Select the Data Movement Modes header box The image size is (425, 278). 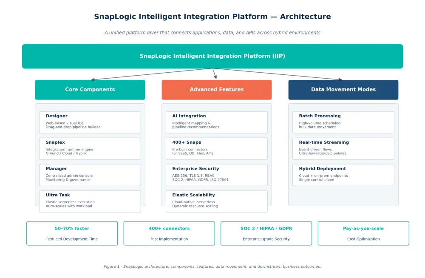tap(343, 90)
